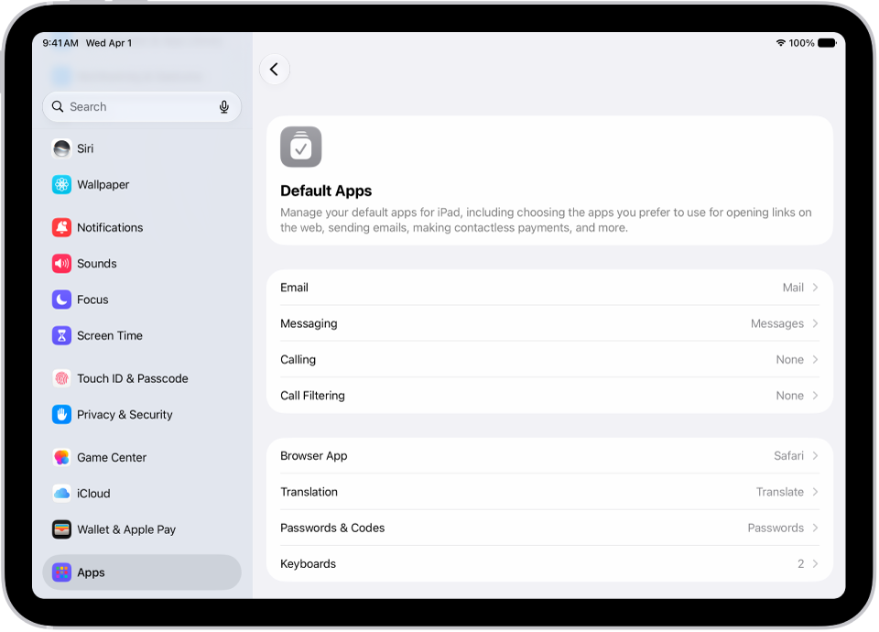Image resolution: width=879 pixels, height=632 pixels.
Task: Tap the Apps grid icon
Action: pyautogui.click(x=61, y=572)
